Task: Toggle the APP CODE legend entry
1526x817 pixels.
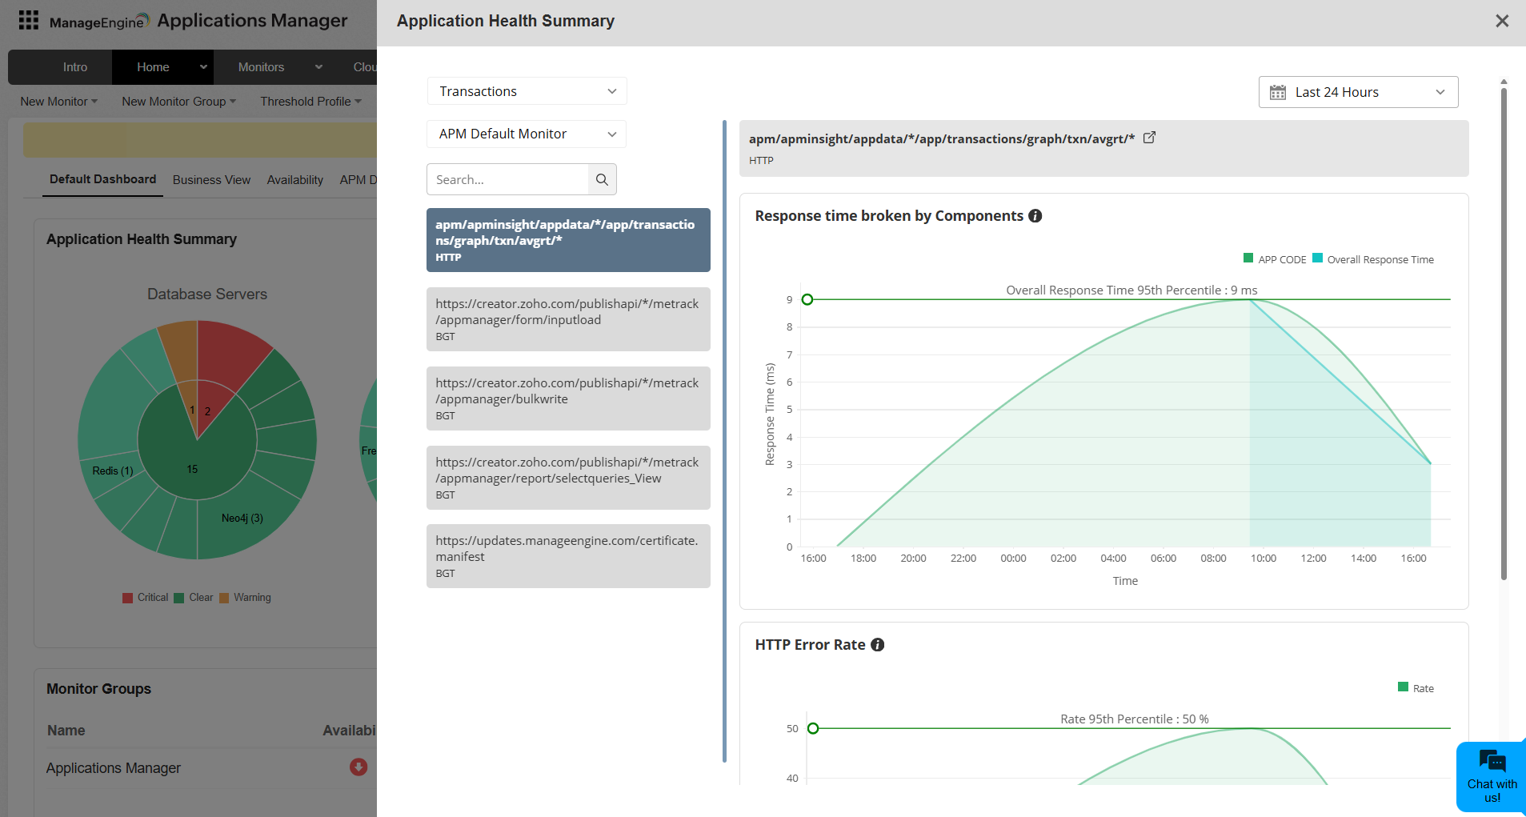Action: click(1273, 258)
